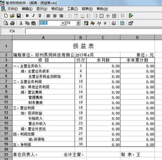This screenshot has width=162, height=160.
Task: Open the 格式(M) menu
Action: [57, 9]
